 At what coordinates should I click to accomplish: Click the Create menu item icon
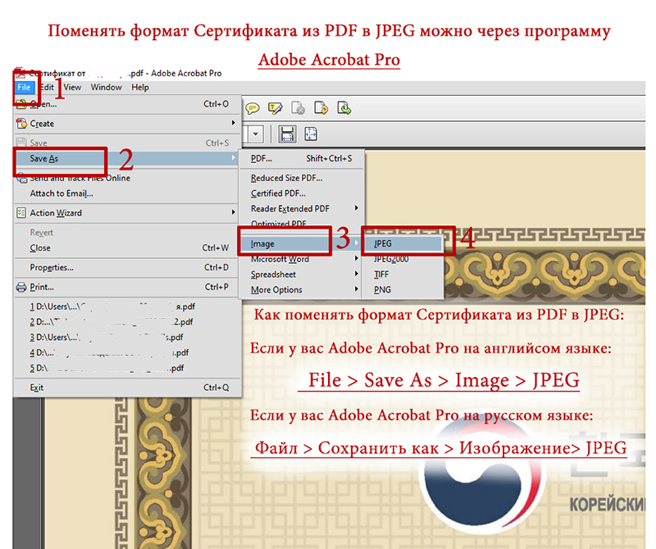[x=21, y=124]
